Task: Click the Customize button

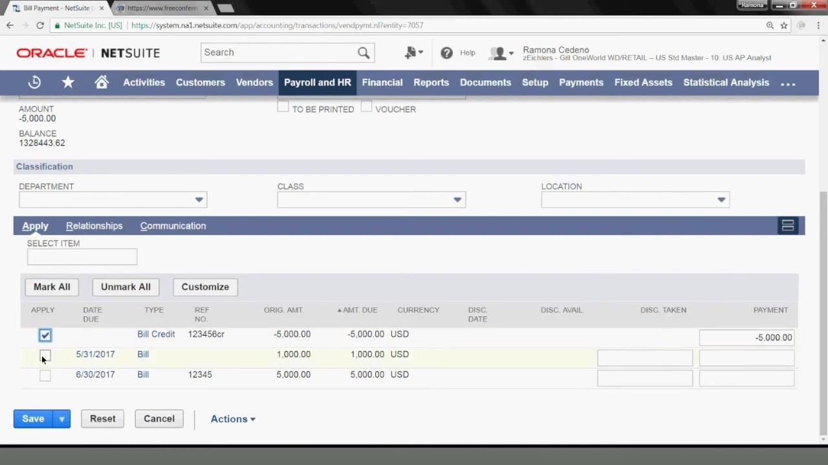Action: 205,287
